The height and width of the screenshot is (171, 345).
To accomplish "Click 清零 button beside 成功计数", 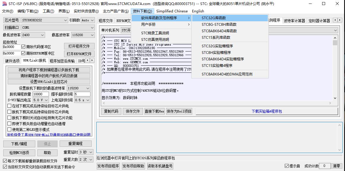I will coord(336,166).
